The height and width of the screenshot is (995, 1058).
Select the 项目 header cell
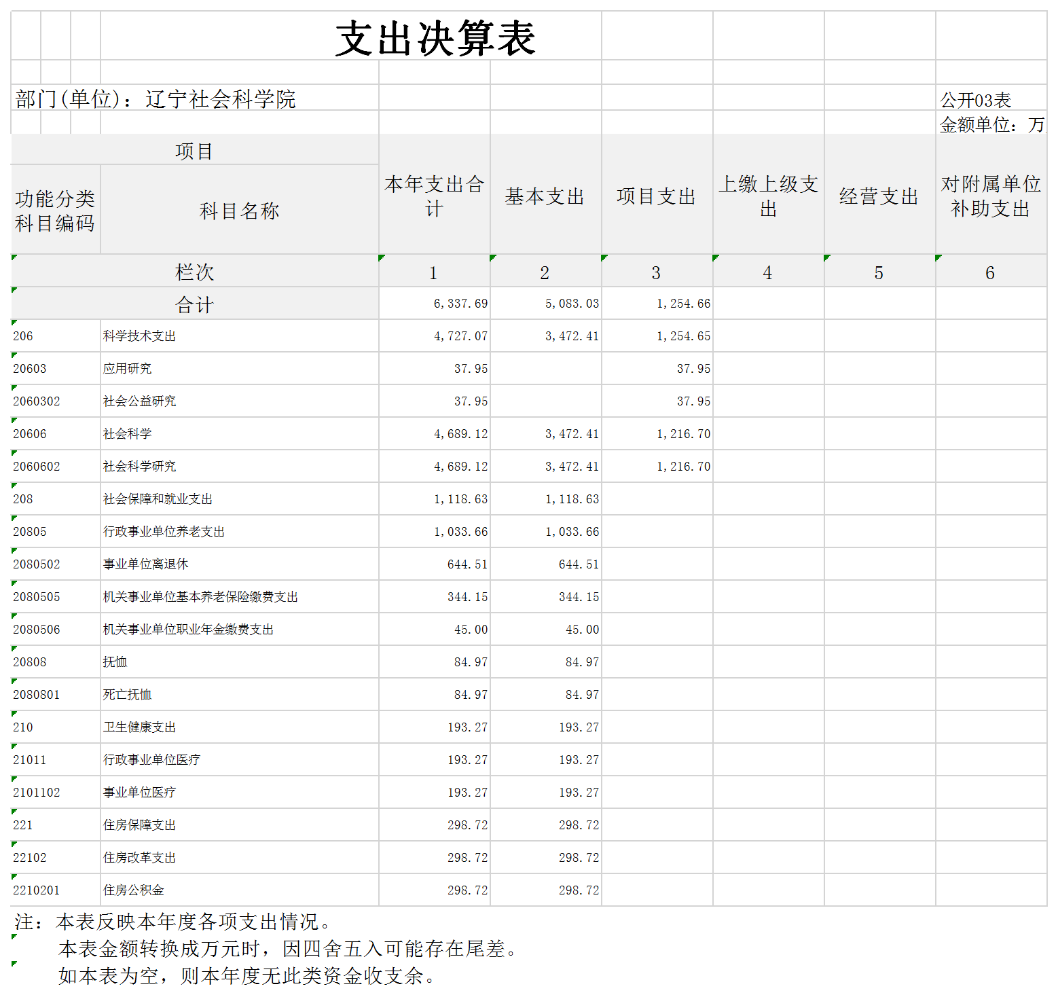tap(194, 151)
